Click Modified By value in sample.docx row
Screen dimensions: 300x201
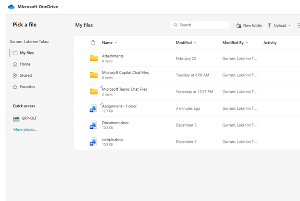[239, 142]
